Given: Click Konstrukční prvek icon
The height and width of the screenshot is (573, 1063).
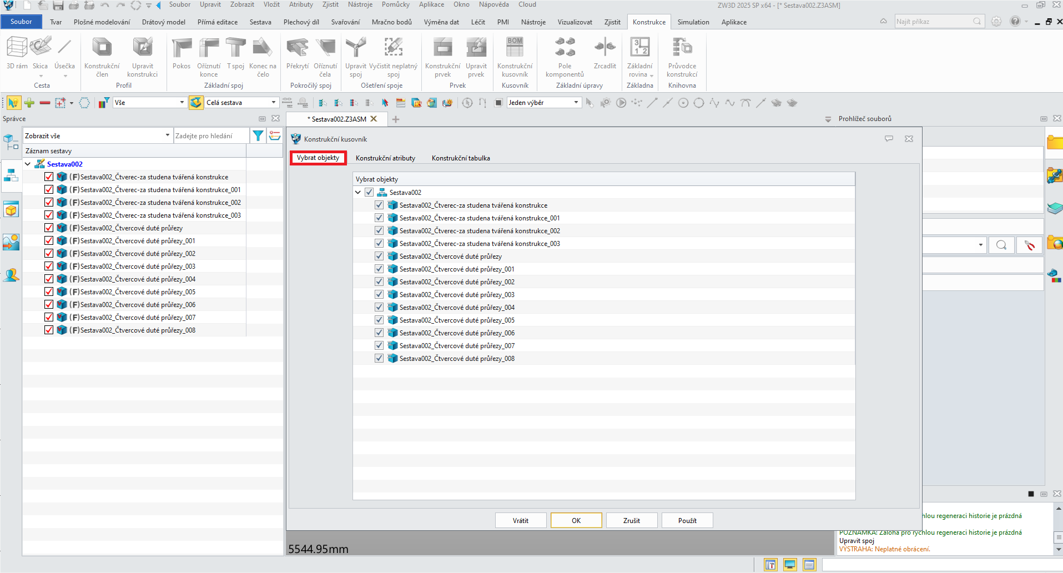Looking at the screenshot, I should click(443, 48).
